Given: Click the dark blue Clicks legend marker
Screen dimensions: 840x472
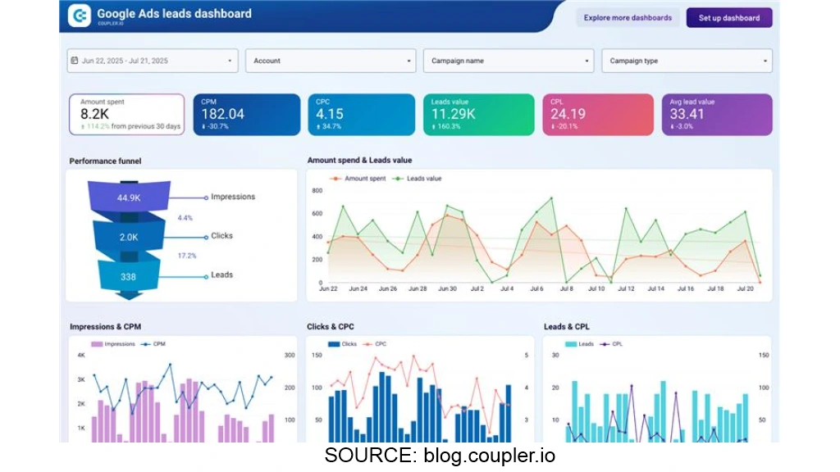Looking at the screenshot, I should (x=333, y=344).
